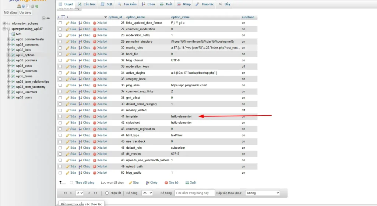Click the green reload navigation icon
The width and height of the screenshot is (377, 206).
37,6
